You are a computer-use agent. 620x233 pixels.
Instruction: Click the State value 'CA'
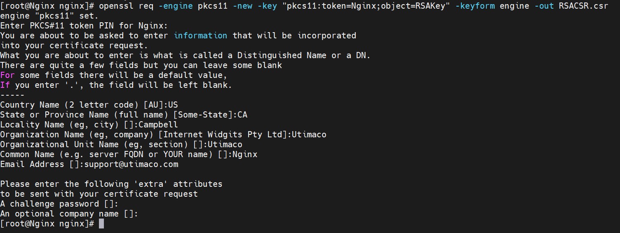(x=242, y=115)
